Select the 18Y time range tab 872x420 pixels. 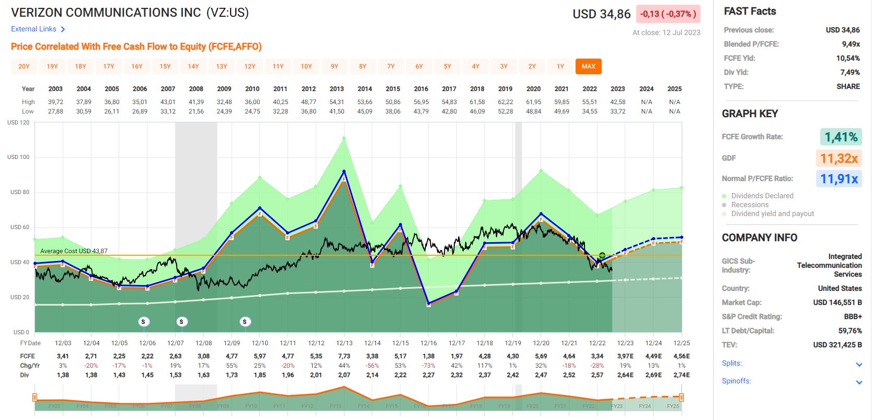[81, 66]
